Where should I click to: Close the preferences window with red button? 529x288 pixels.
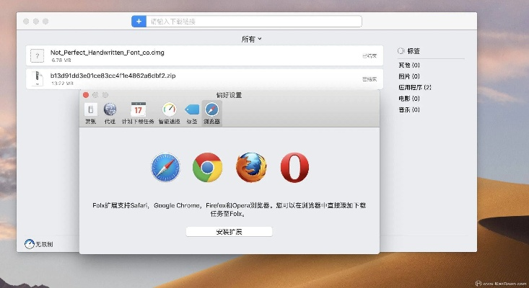pyautogui.click(x=86, y=95)
